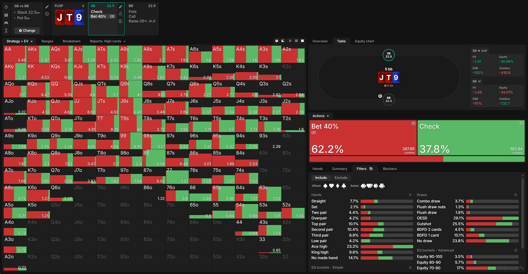This screenshot has height=274, width=528.
Task: Expand the Reports: High cards dropdown
Action: (108, 41)
